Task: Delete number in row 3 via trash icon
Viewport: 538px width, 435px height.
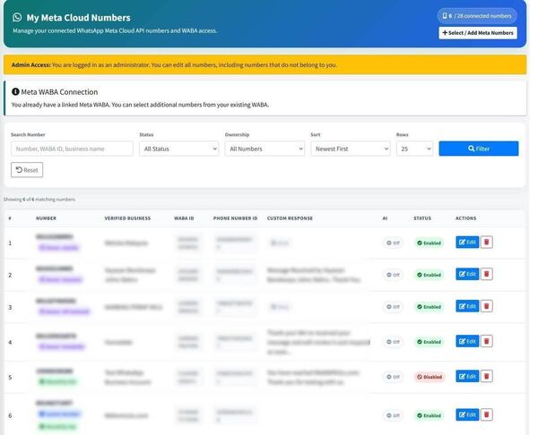Action: (487, 306)
